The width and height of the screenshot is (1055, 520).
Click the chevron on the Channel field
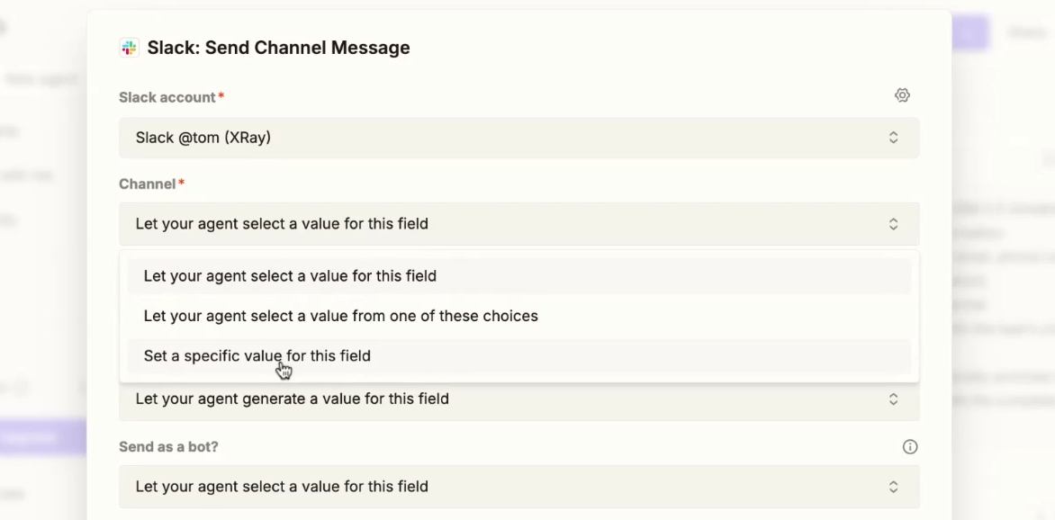pos(893,223)
